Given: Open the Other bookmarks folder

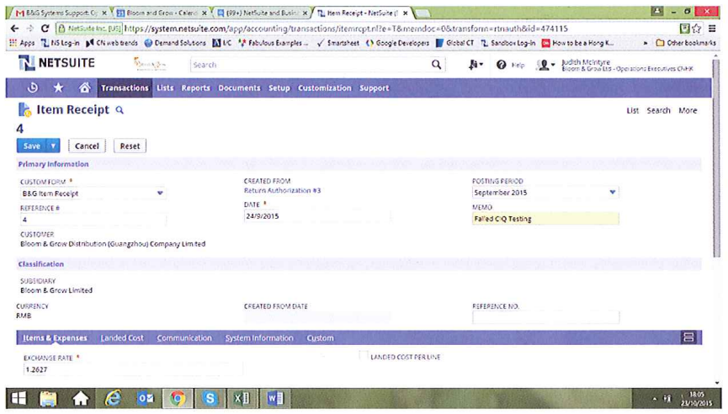Looking at the screenshot, I should [x=686, y=43].
